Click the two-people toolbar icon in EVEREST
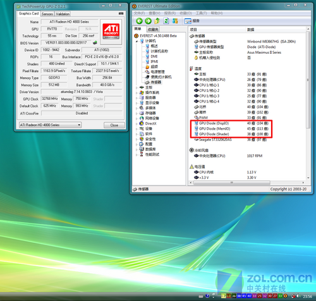The height and width of the screenshot is (301, 316). [175, 21]
